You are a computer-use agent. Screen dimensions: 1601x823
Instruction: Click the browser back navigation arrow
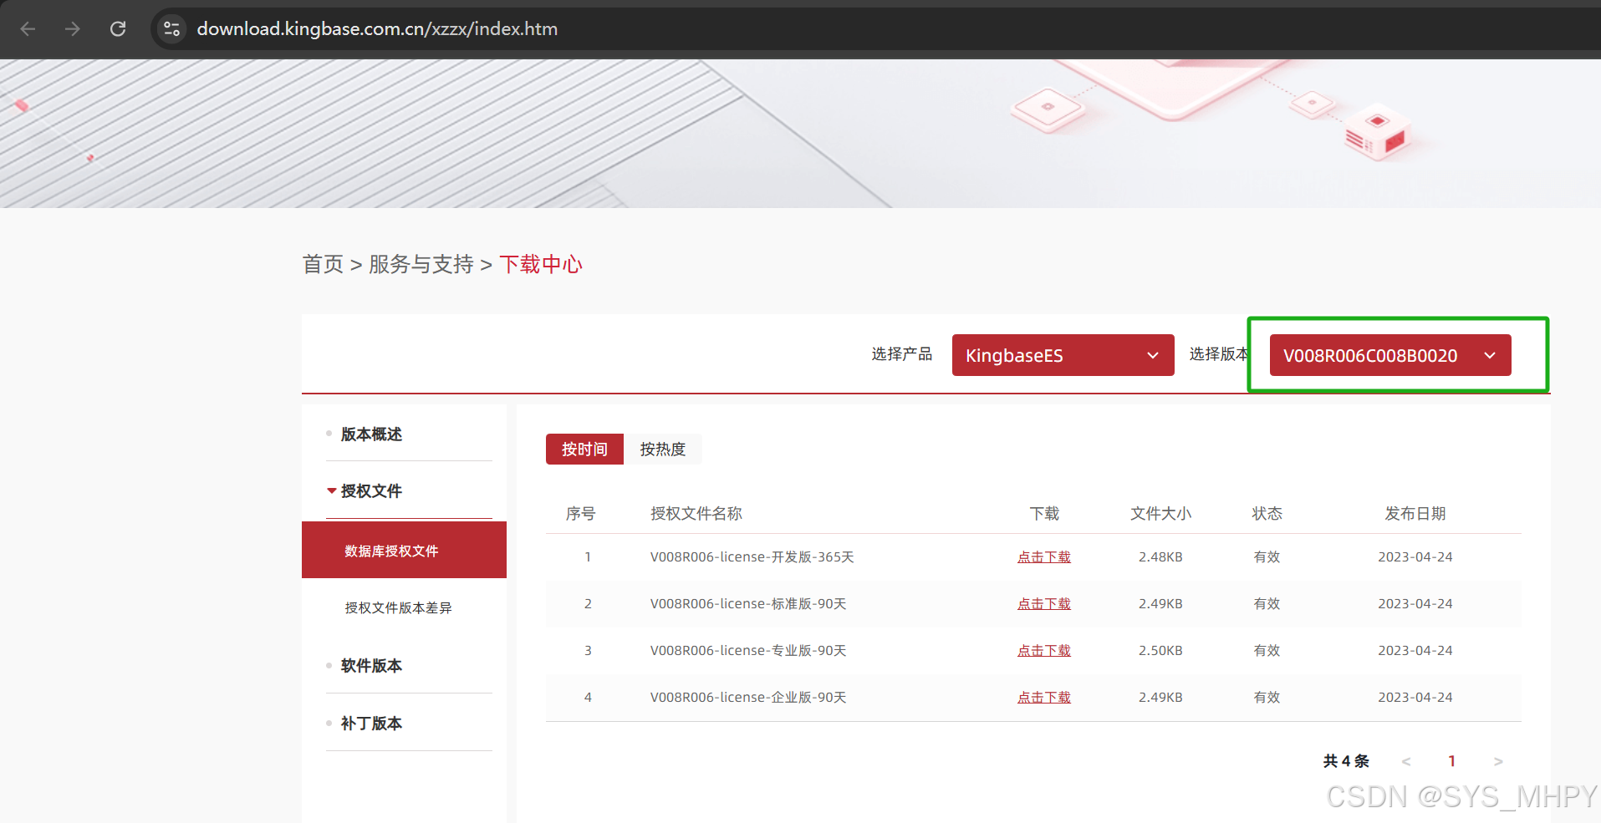(x=28, y=28)
